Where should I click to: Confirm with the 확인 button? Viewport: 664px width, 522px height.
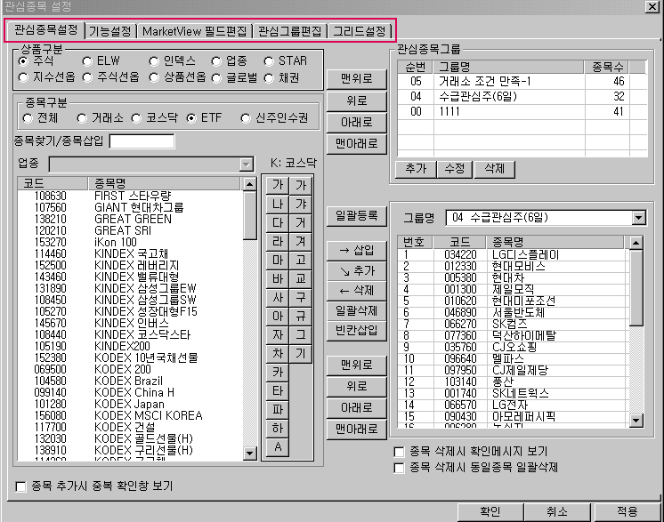click(x=490, y=512)
